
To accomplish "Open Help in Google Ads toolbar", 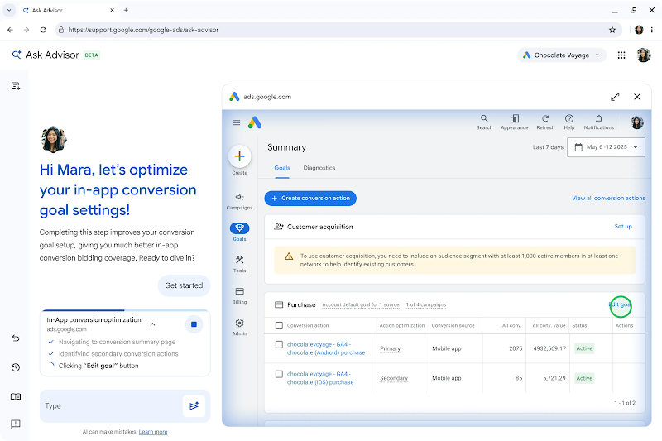I will [x=569, y=122].
